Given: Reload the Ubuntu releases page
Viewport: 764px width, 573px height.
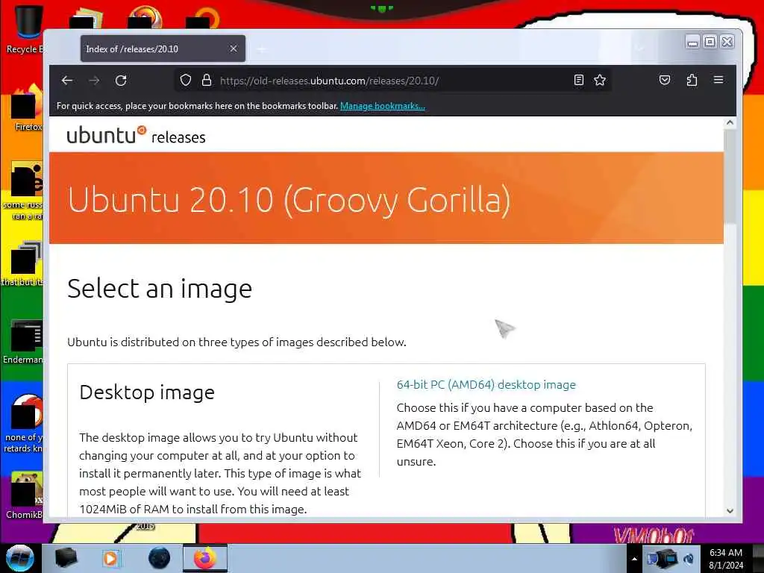Looking at the screenshot, I should point(121,81).
